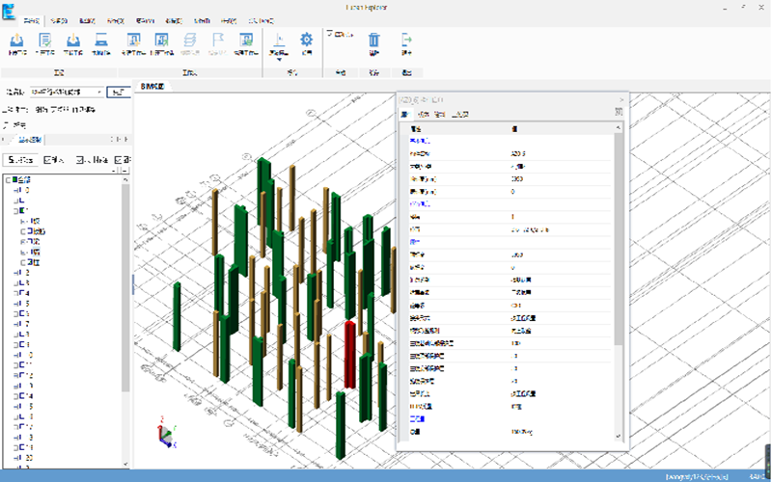Click the picture icon with green check badge
The height and width of the screenshot is (482, 772).
246,40
